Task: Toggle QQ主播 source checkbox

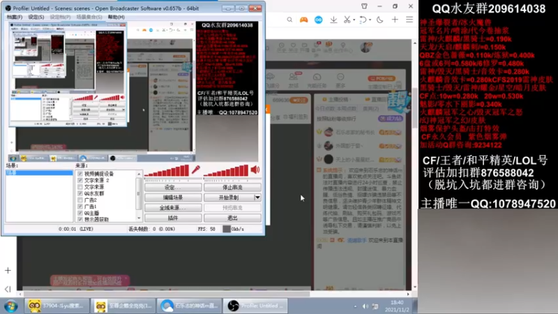Action: (x=80, y=213)
